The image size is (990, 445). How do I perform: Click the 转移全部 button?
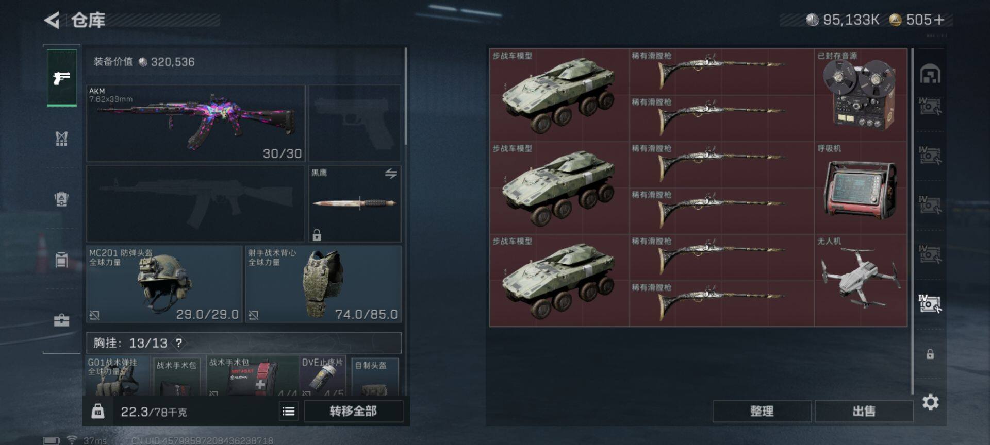[x=353, y=411]
